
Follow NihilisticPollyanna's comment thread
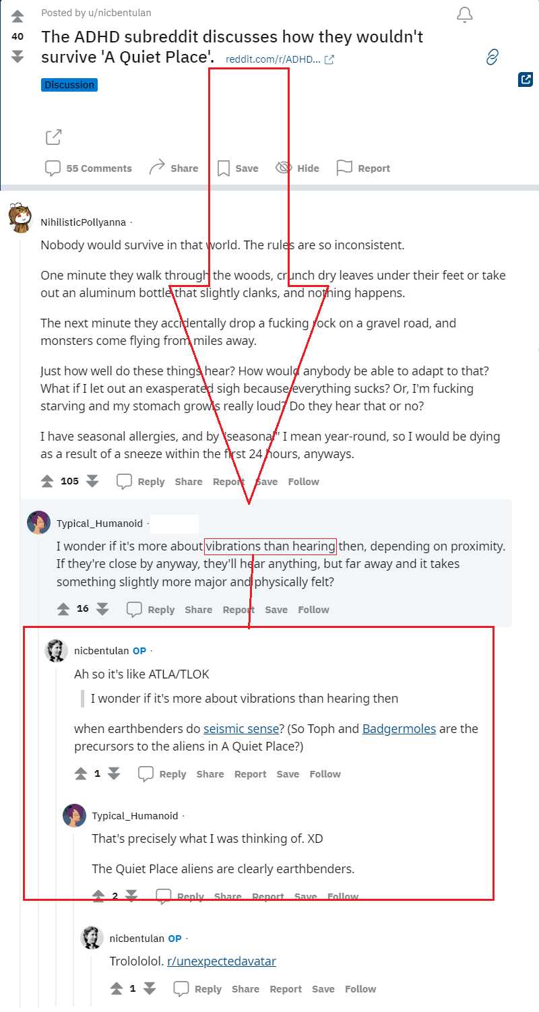point(303,482)
